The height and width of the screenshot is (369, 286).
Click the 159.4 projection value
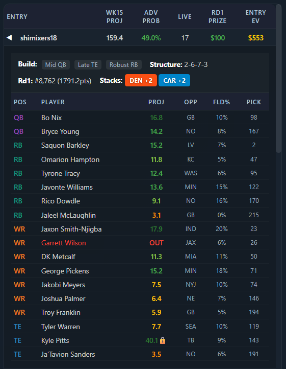[115, 38]
